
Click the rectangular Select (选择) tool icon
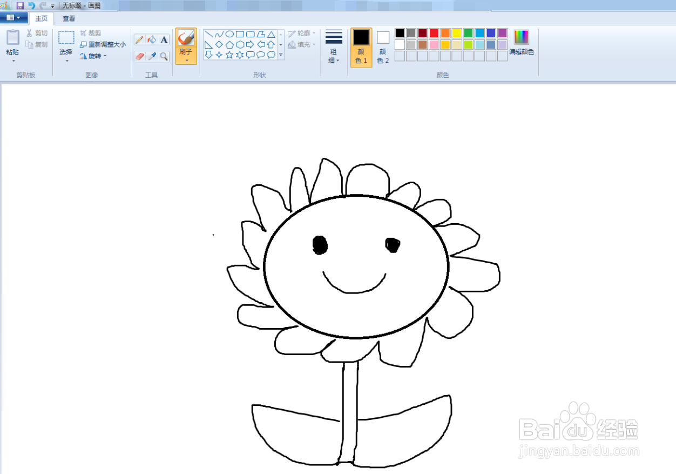click(x=66, y=37)
